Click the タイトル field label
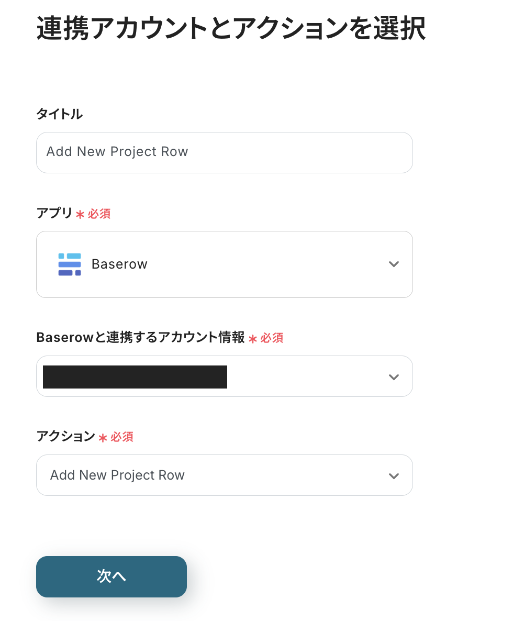The image size is (513, 621). [59, 114]
